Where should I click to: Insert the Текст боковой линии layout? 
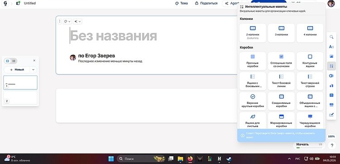[281, 81]
